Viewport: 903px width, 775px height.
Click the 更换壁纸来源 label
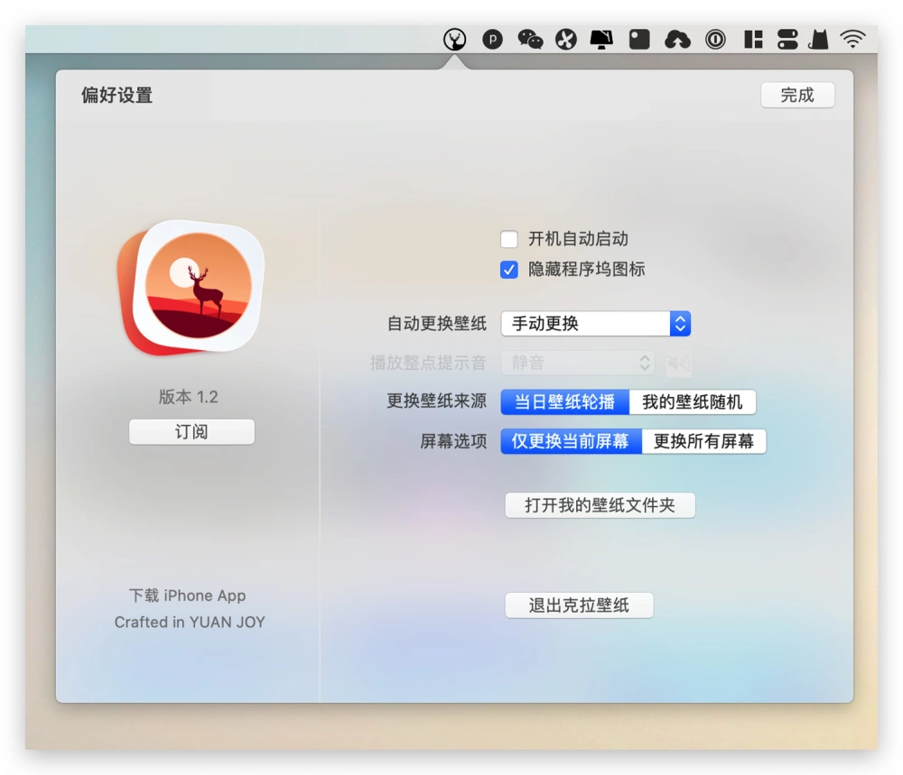pos(436,401)
